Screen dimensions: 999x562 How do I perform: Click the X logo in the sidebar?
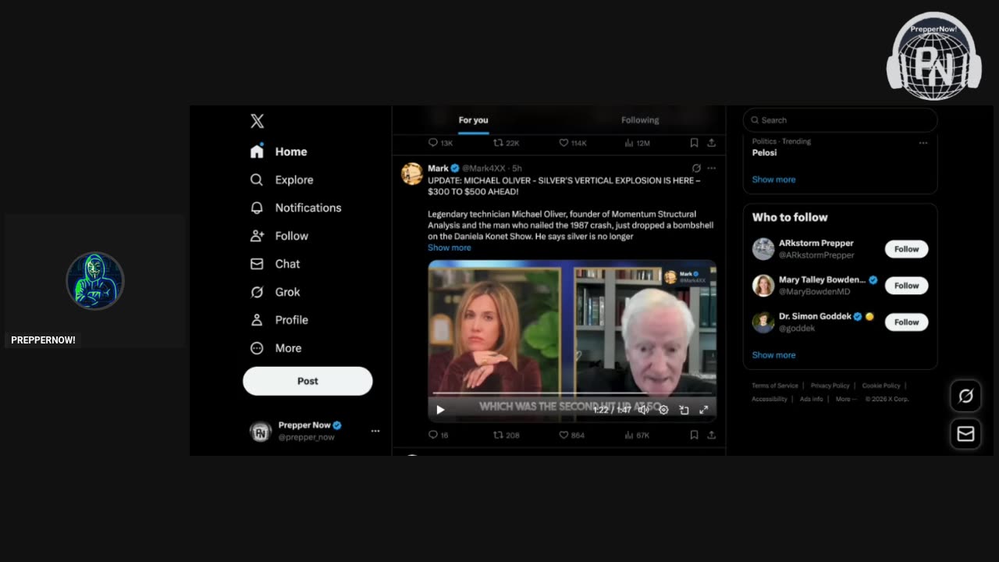point(258,121)
